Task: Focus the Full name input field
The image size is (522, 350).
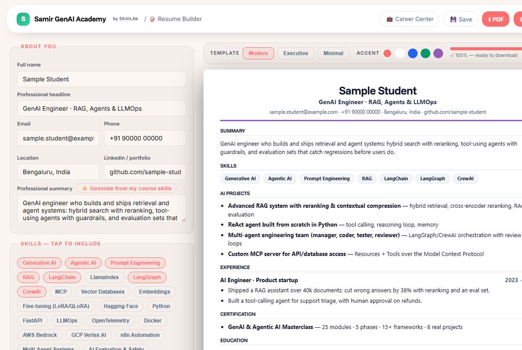Action: 102,79
